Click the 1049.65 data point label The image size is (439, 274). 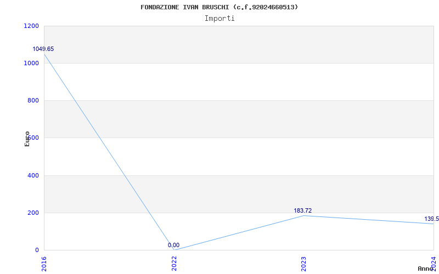coord(43,49)
